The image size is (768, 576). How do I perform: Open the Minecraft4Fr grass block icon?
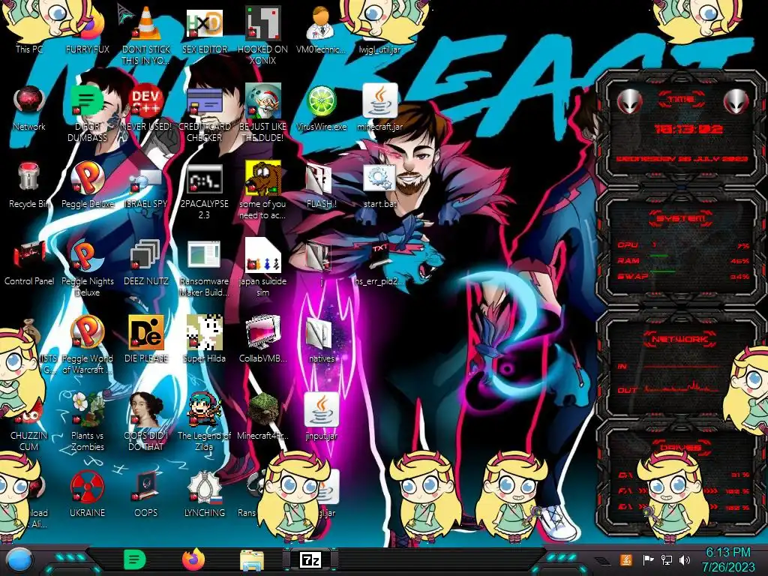[263, 409]
